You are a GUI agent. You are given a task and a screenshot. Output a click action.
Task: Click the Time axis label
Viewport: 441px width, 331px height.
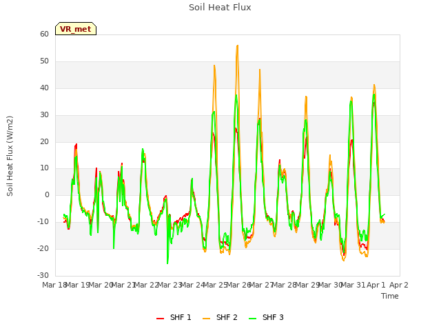[x=390, y=296]
